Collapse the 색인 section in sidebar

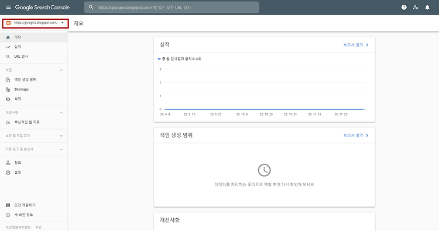coord(61,71)
